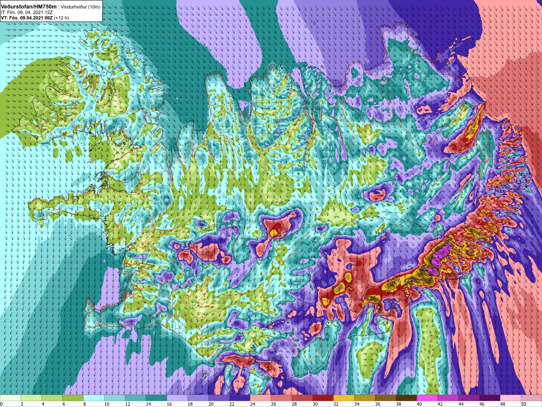Choose the deep indigo swatch between 22 and 24

240,398
